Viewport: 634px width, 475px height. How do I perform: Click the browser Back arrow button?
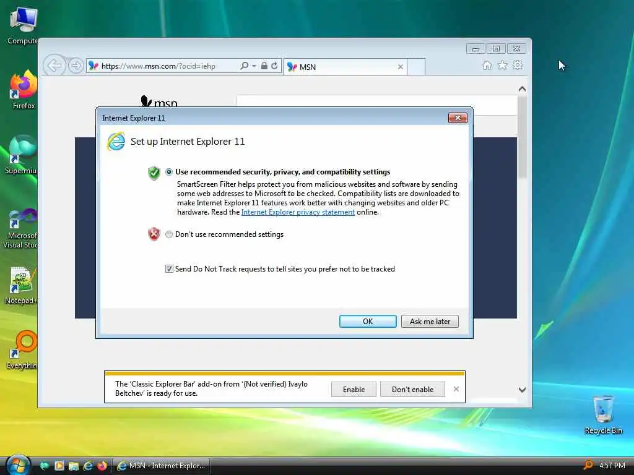tap(54, 66)
